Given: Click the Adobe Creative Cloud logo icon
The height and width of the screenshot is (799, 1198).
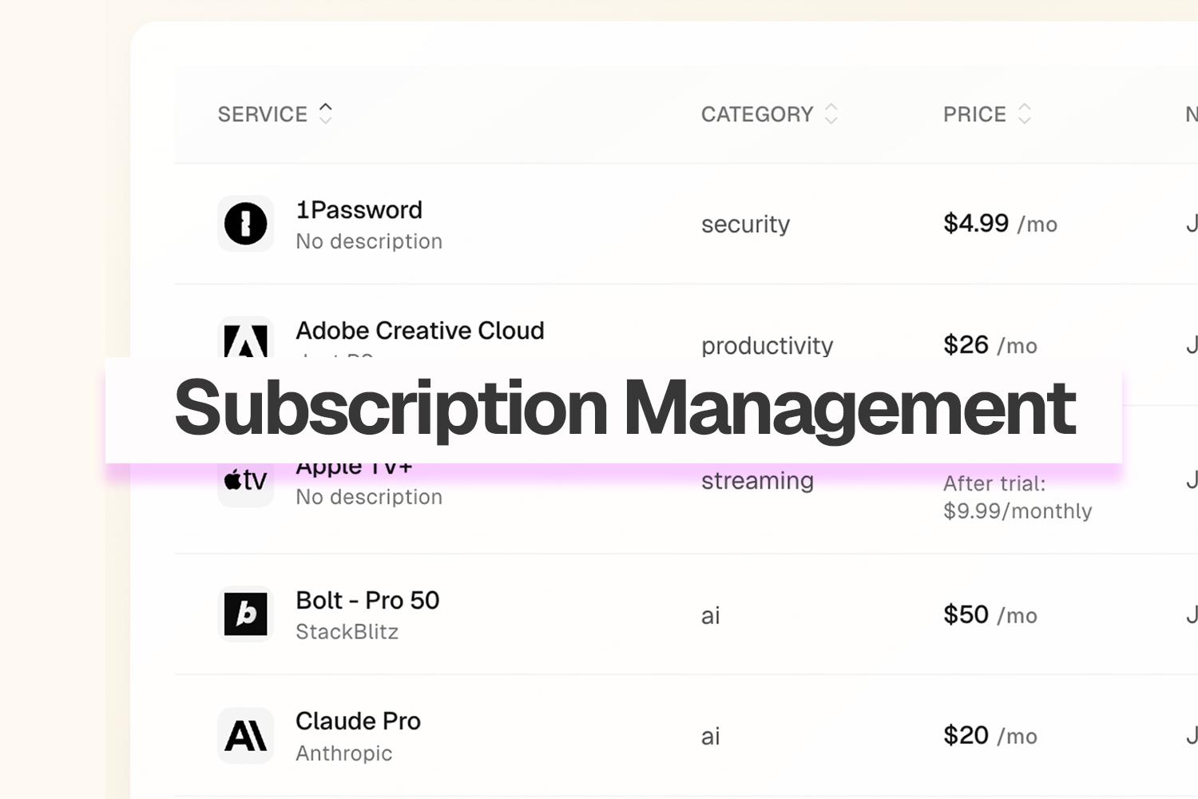Looking at the screenshot, I should 246,337.
